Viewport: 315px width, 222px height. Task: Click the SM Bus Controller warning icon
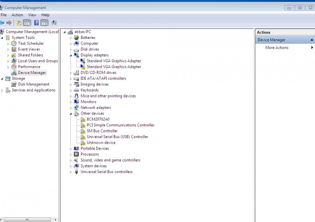click(83, 131)
